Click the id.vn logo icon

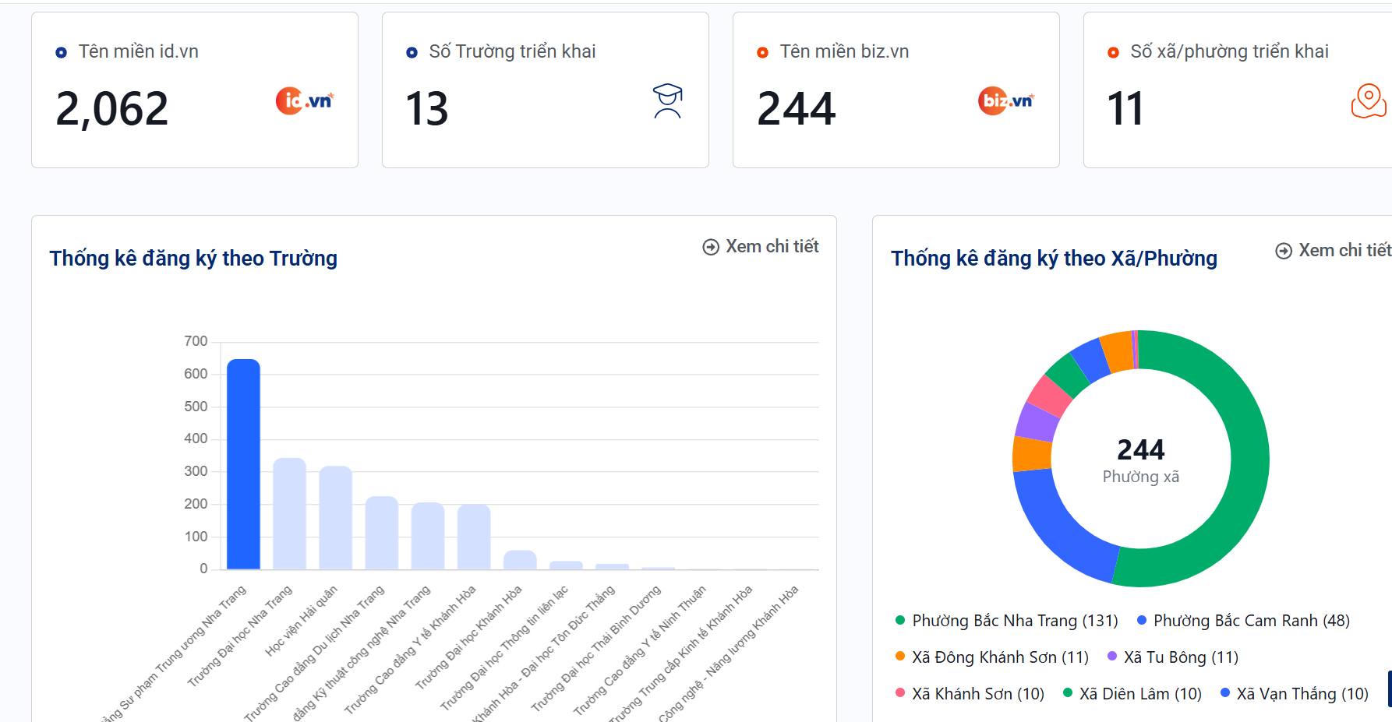(304, 101)
